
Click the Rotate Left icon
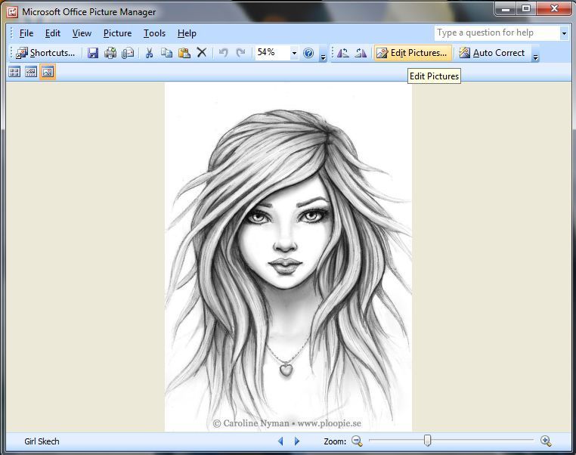click(342, 53)
